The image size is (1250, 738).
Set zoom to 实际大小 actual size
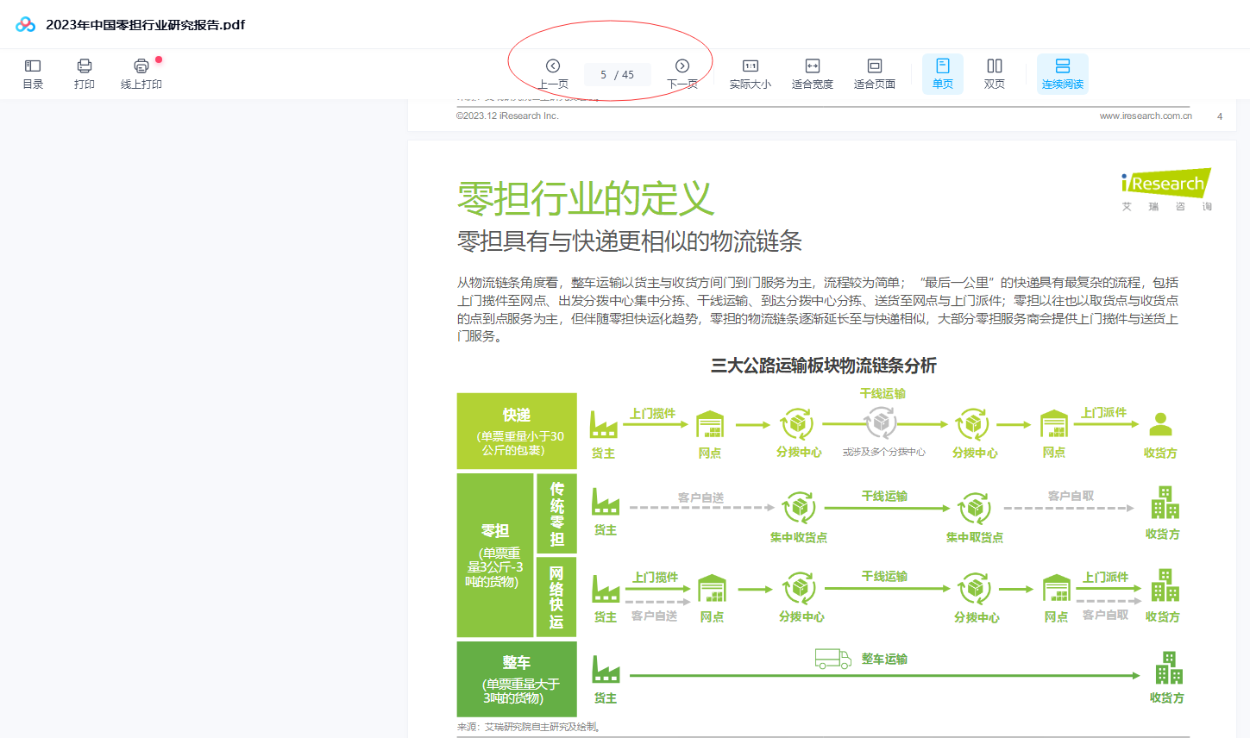click(x=751, y=73)
